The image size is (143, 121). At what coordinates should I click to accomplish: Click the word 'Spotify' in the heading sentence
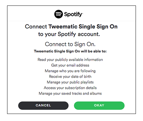point(67,34)
